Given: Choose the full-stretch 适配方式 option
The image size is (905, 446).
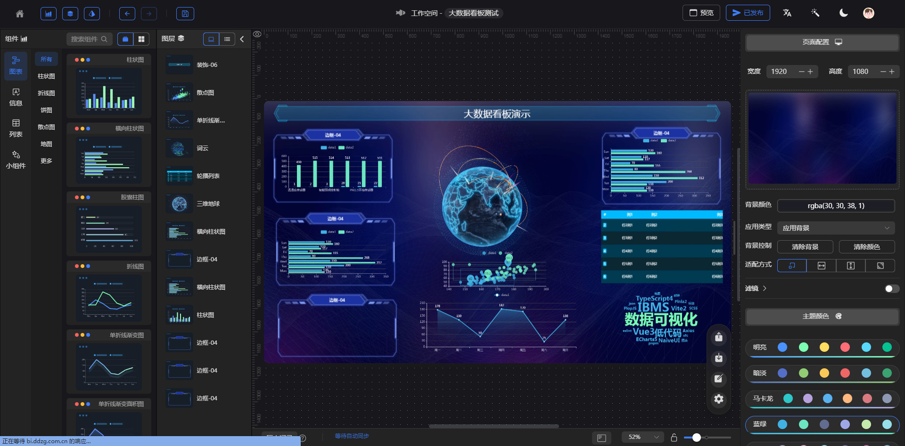Looking at the screenshot, I should [x=880, y=266].
